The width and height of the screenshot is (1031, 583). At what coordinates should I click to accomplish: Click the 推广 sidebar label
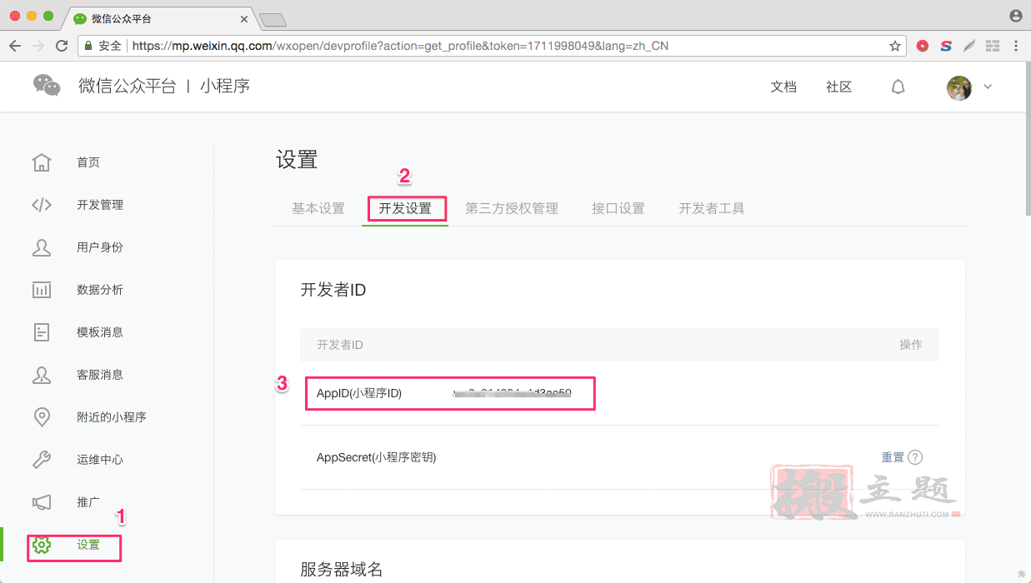point(88,502)
